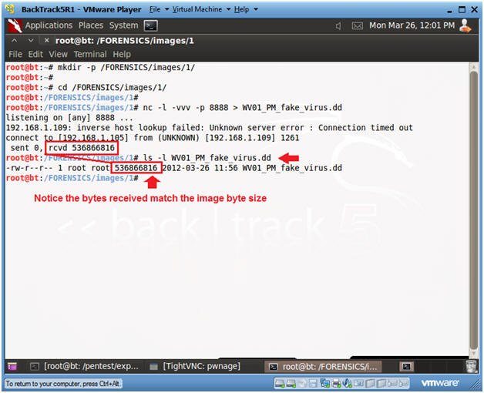Click the second hard disk device icon
The image size is (484, 393).
(291, 384)
